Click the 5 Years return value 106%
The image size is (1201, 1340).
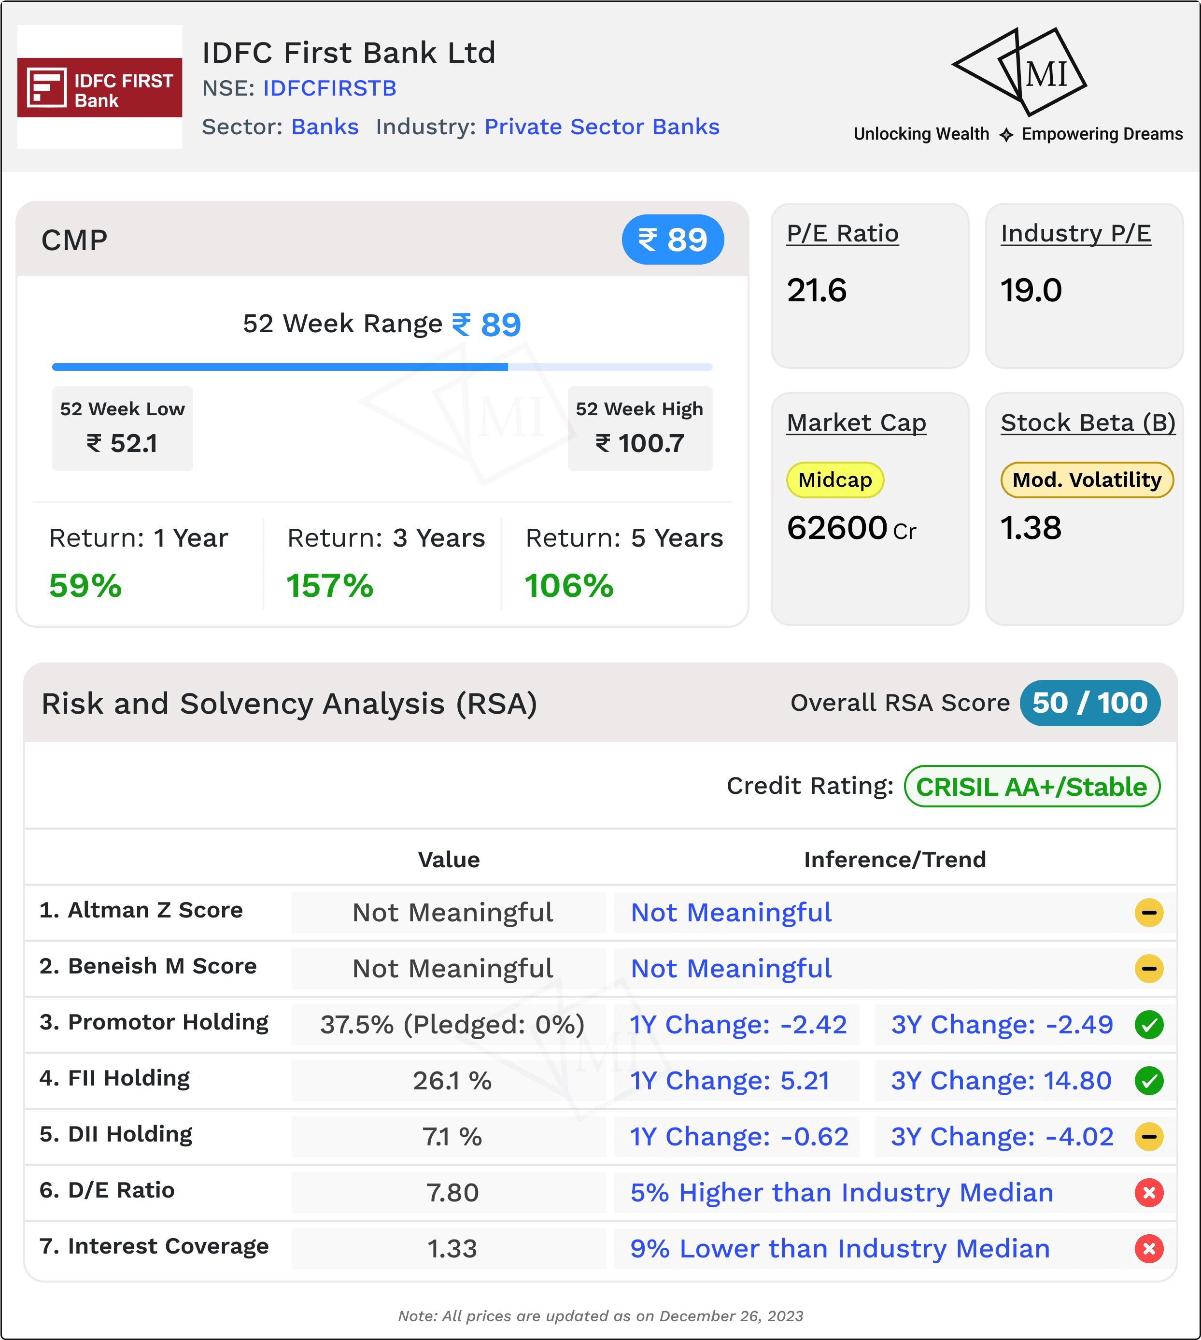(569, 586)
